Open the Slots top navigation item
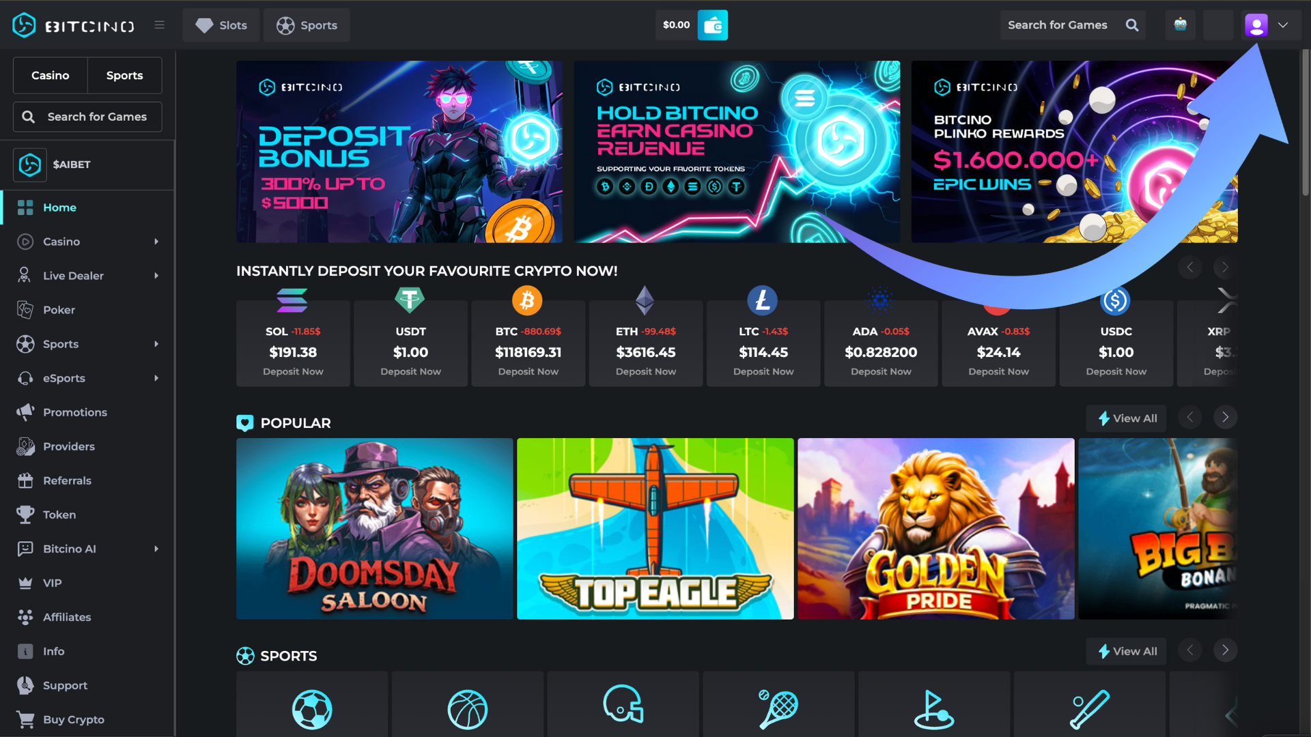The height and width of the screenshot is (737, 1311). pyautogui.click(x=221, y=25)
